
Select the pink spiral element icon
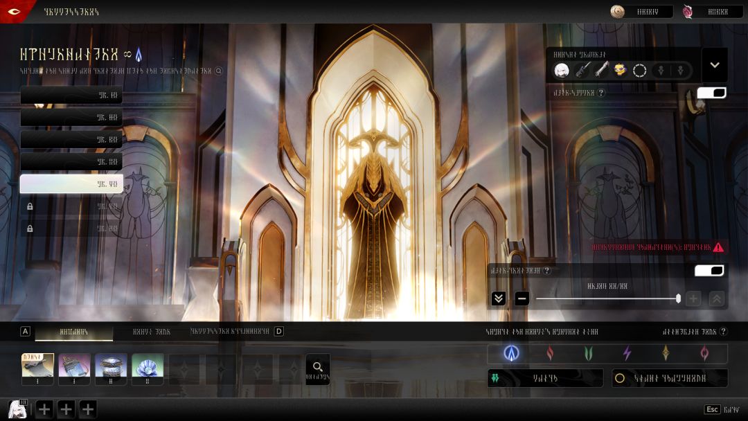coord(704,353)
